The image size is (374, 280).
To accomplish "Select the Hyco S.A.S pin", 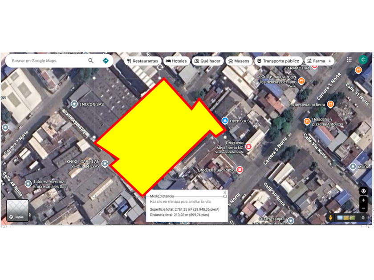I will 225,121.
